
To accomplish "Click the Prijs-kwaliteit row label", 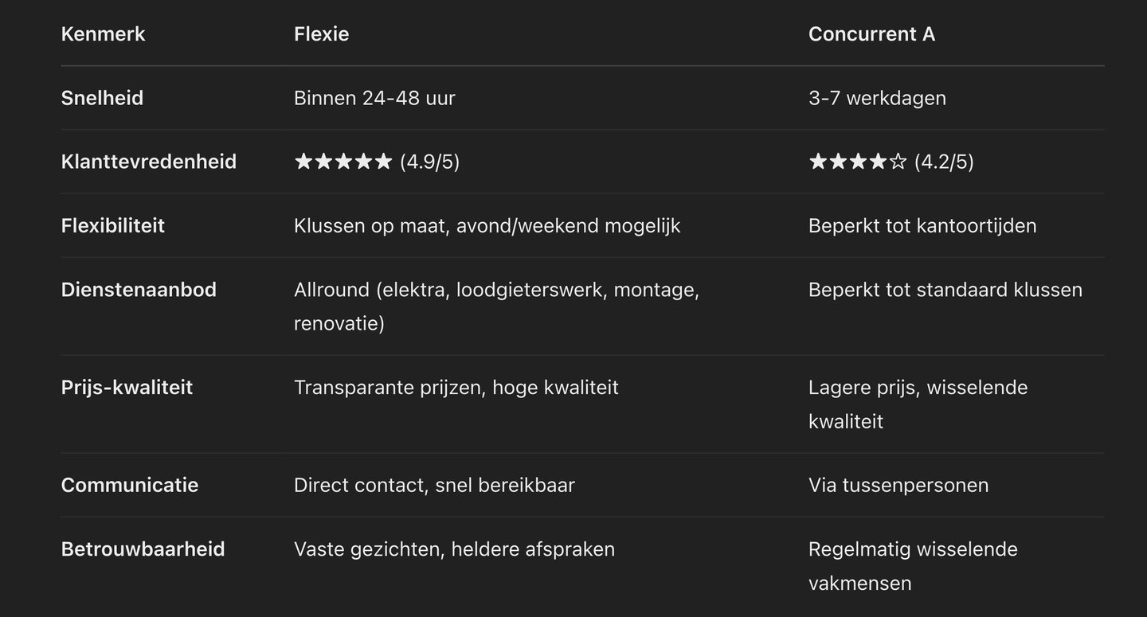I will (x=127, y=388).
